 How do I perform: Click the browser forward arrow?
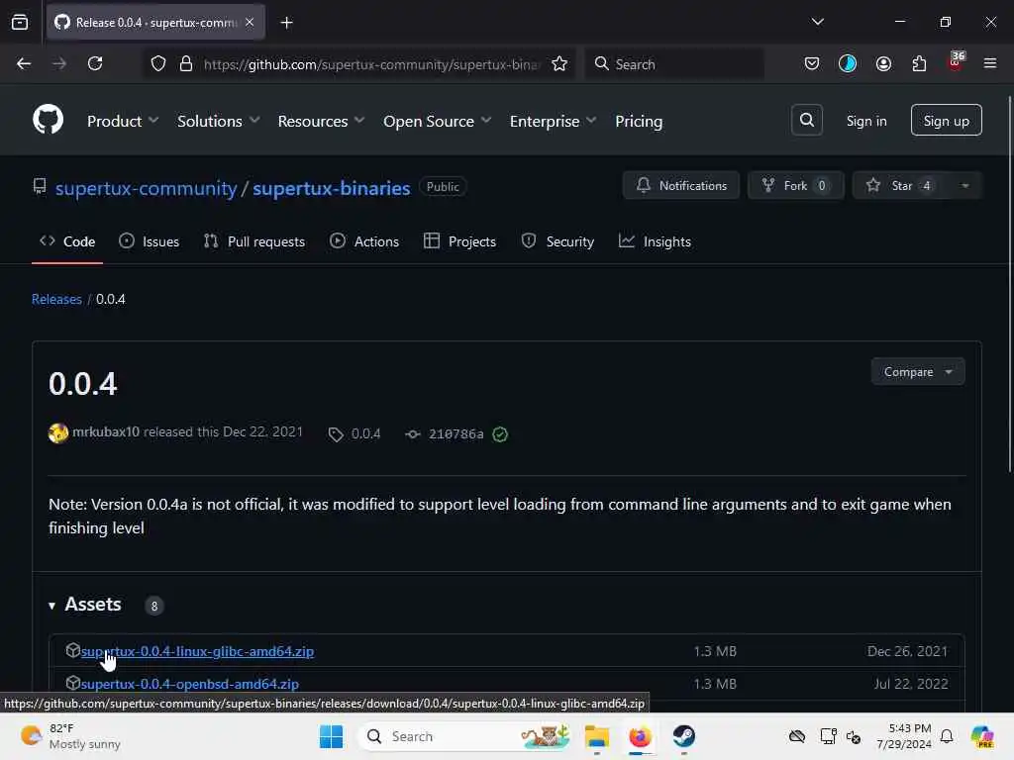(x=59, y=63)
